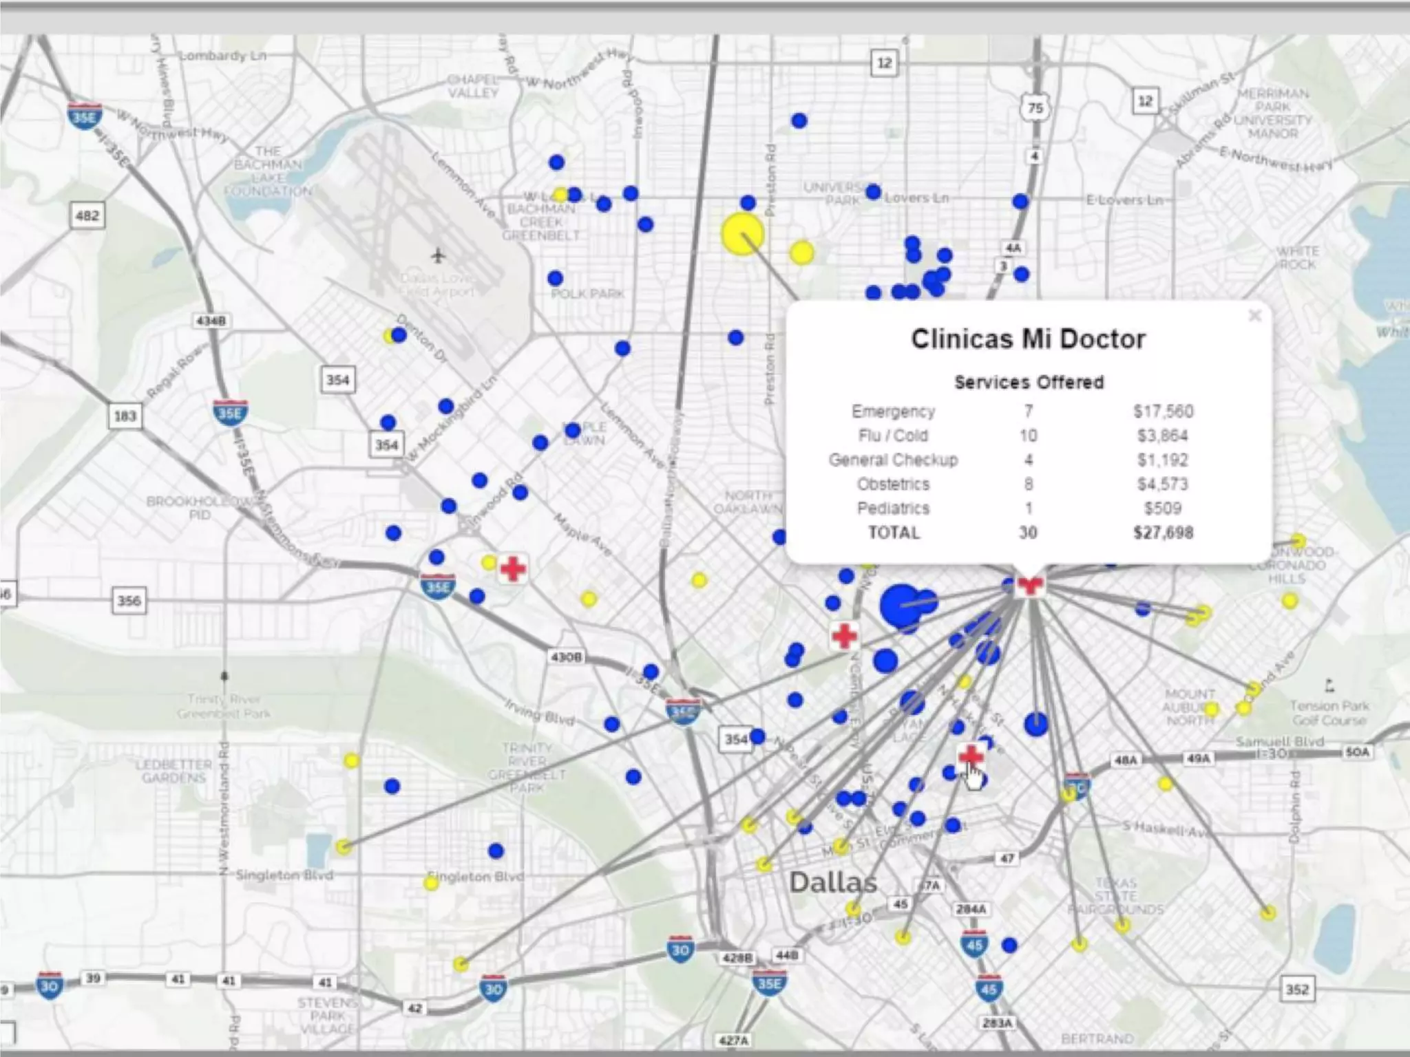Click the yellow dot on Singleton Blvd
The image size is (1410, 1057).
pos(431,883)
